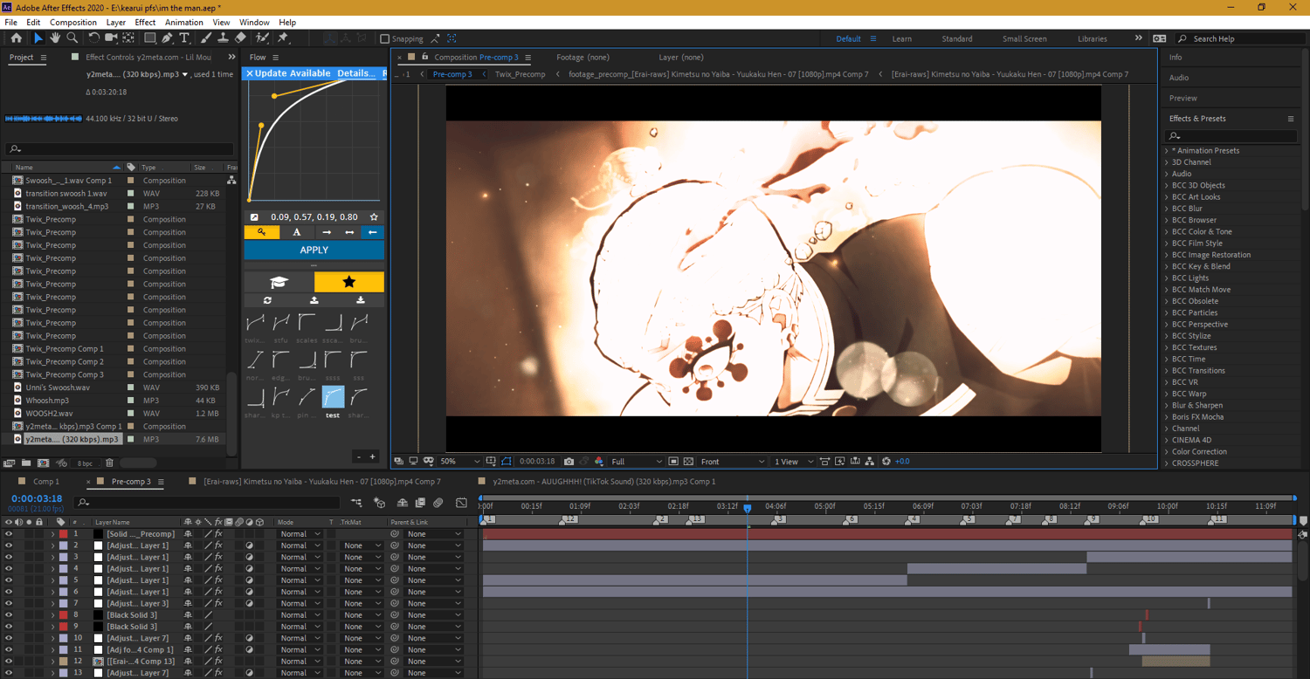Open the Effect menu
This screenshot has width=1310, height=679.
coord(145,23)
